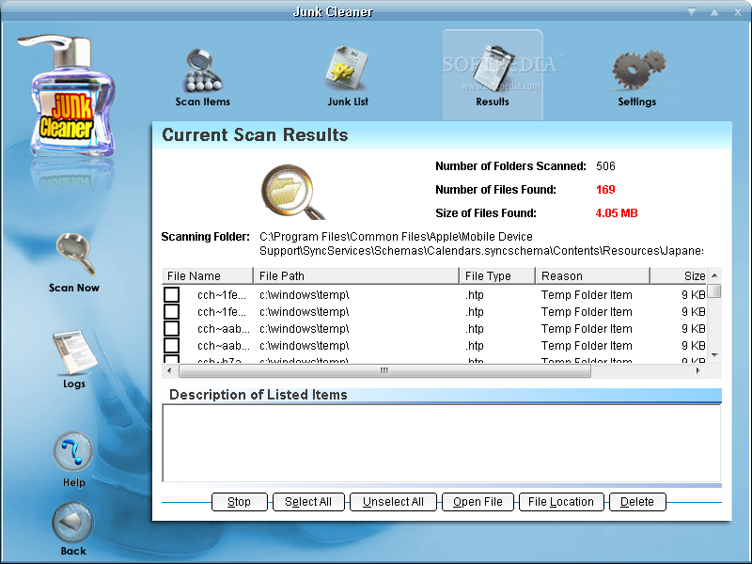Click the files found value 169
This screenshot has width=752, height=564.
click(x=605, y=190)
